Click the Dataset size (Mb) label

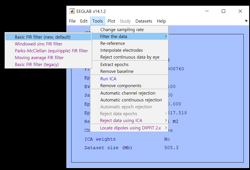click(x=108, y=148)
